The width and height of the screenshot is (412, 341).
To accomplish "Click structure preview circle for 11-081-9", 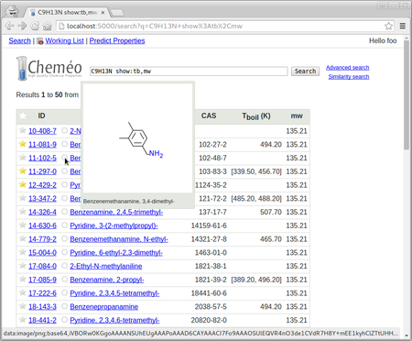I will (64, 144).
